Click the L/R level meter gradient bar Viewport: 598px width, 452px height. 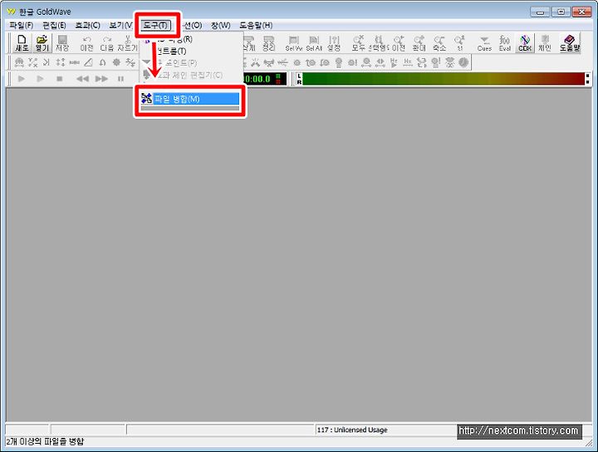444,79
